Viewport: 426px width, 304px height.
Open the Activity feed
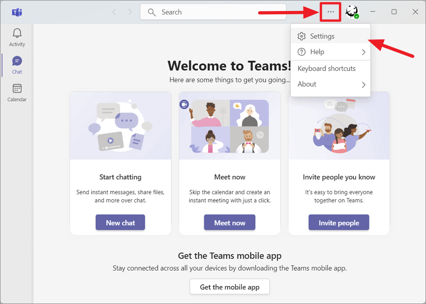point(17,37)
